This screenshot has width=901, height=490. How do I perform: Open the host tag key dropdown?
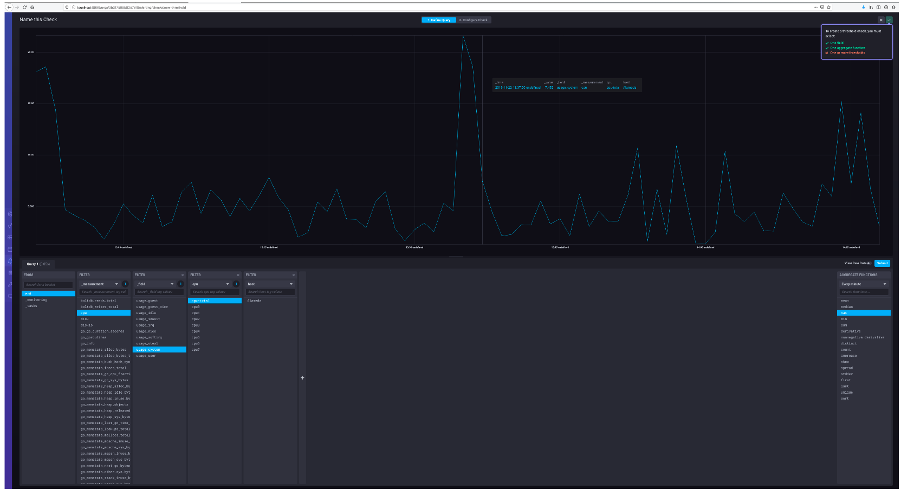click(270, 284)
